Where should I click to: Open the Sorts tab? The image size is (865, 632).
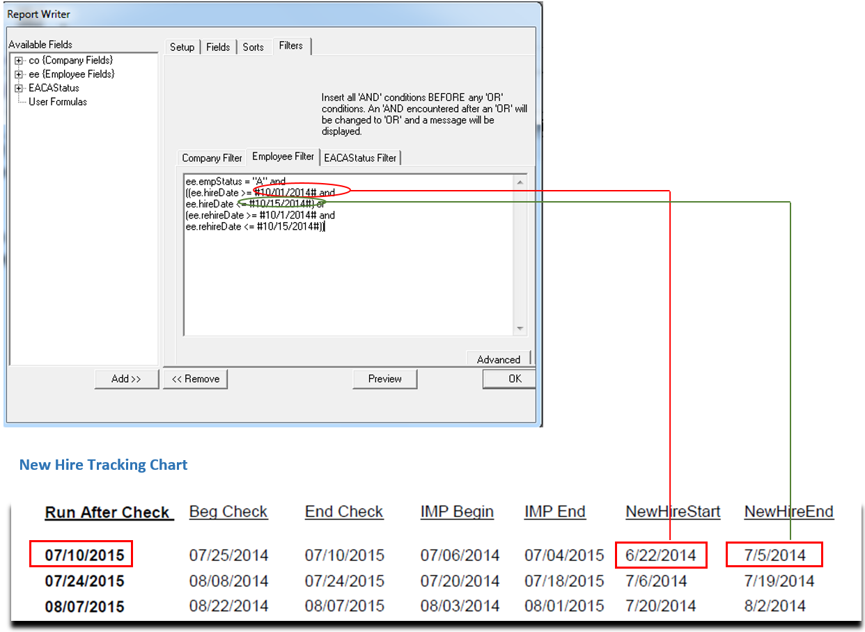(x=253, y=47)
